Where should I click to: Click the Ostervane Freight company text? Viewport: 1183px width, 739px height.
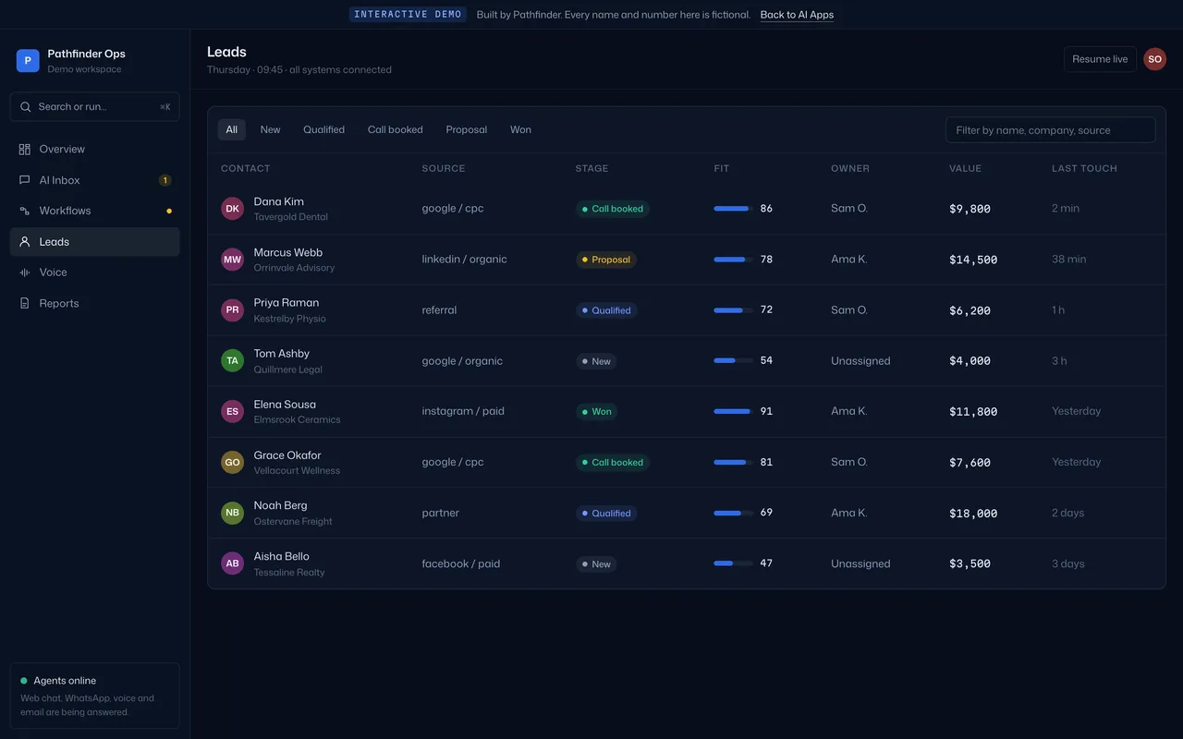[x=293, y=522]
